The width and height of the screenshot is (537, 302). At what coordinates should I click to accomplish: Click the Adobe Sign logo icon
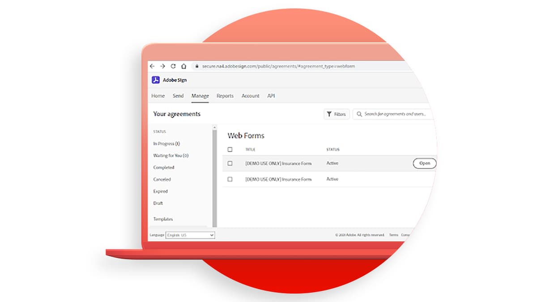pos(155,80)
